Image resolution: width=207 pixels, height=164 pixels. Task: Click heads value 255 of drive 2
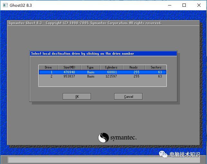pos(136,76)
